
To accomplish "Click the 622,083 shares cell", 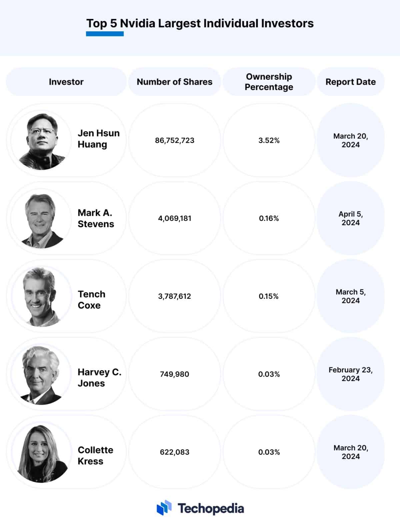I will [175, 452].
